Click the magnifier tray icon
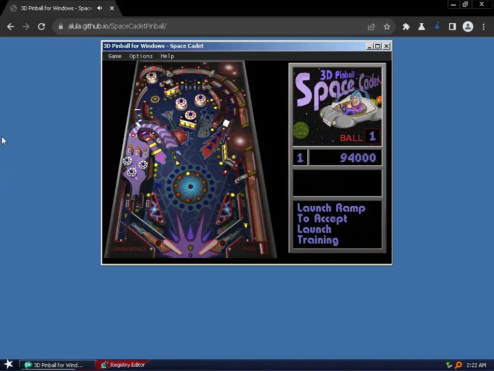This screenshot has width=494, height=371. (458, 365)
